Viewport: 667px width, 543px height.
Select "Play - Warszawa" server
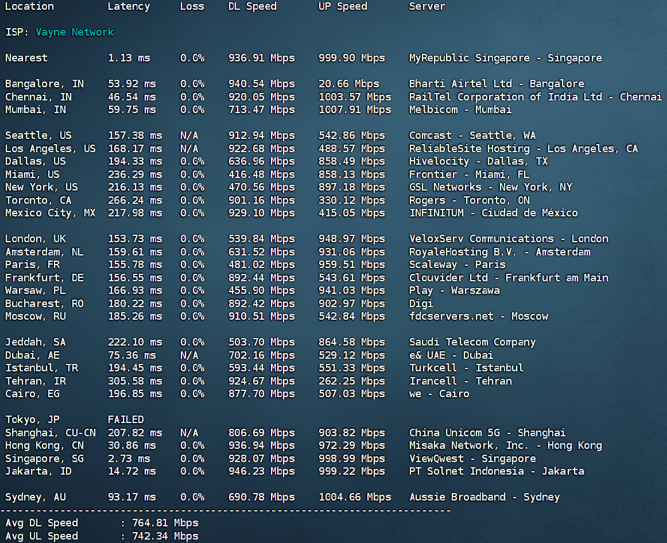454,290
